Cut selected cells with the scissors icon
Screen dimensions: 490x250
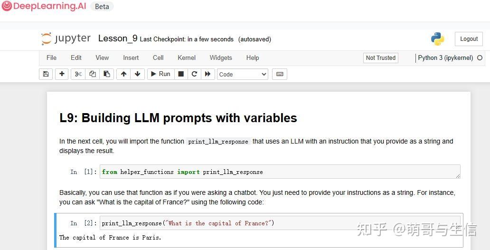[78, 74]
